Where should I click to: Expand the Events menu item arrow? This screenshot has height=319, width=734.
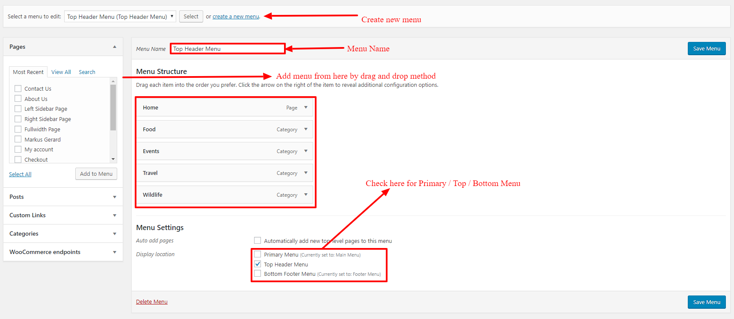tap(306, 151)
